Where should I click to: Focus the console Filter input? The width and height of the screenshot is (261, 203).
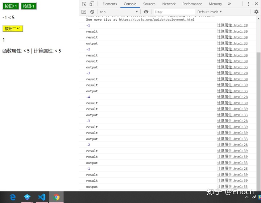coord(174,12)
